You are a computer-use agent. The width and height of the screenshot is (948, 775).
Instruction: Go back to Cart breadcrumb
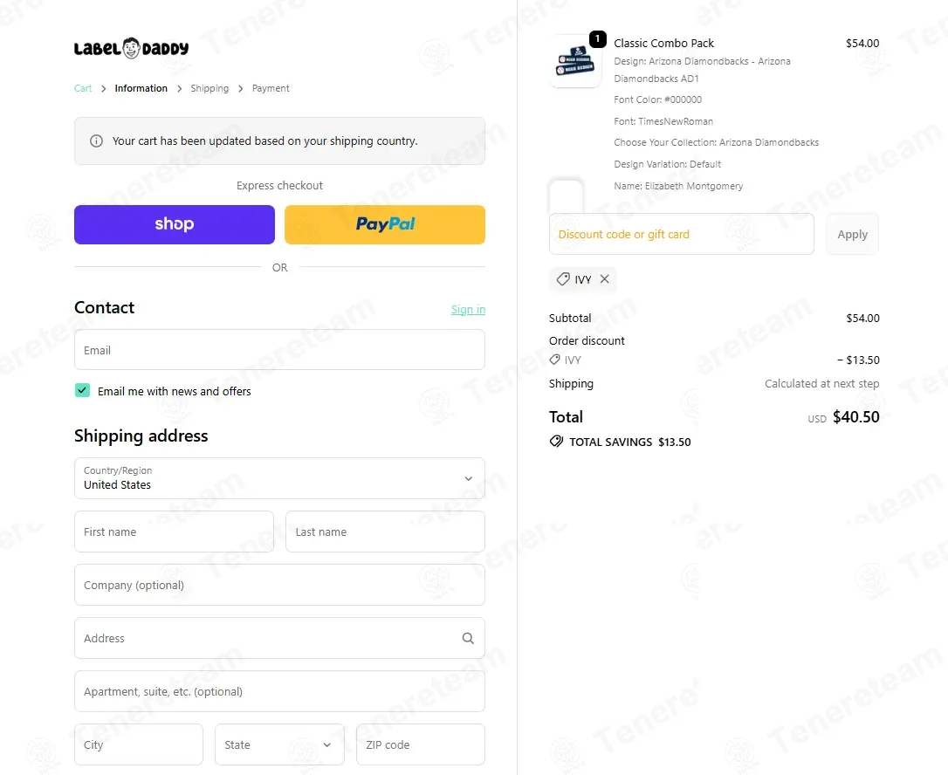pos(83,88)
